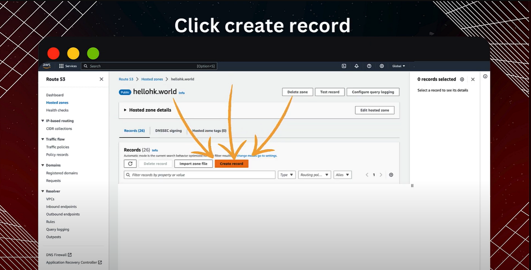The image size is (531, 270).
Task: Click the Import zone file button
Action: point(193,164)
